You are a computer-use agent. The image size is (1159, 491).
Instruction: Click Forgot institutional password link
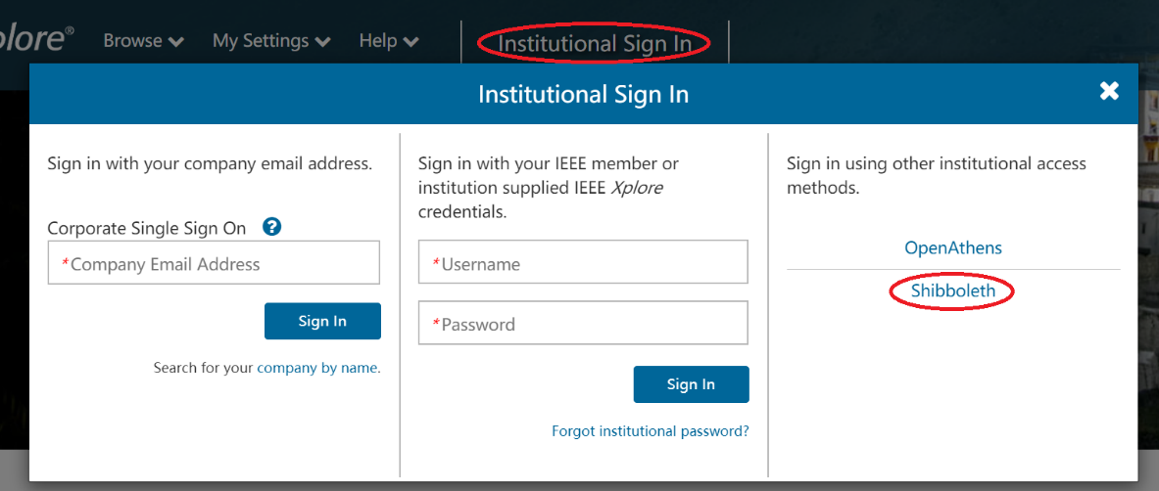pos(651,431)
